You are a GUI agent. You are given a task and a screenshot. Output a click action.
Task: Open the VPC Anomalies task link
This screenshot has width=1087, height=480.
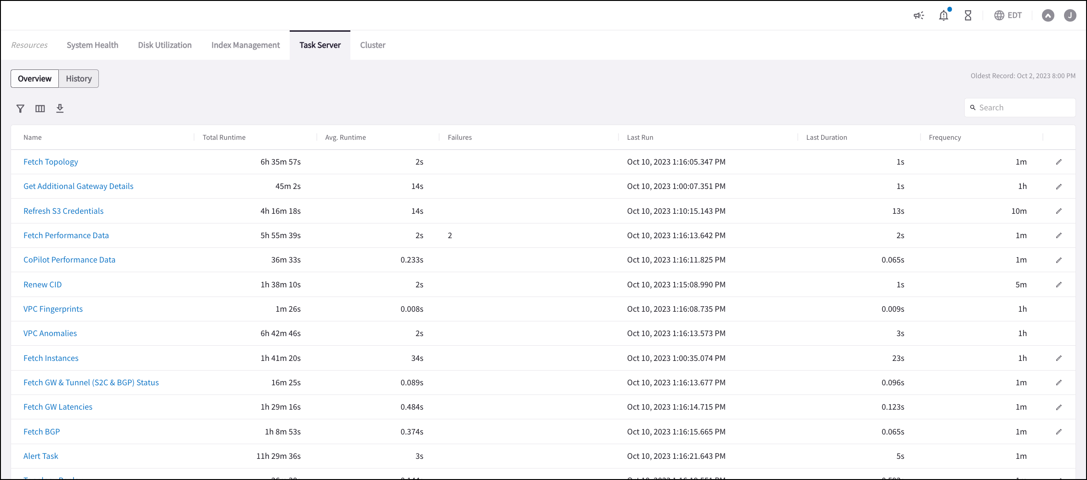click(50, 333)
